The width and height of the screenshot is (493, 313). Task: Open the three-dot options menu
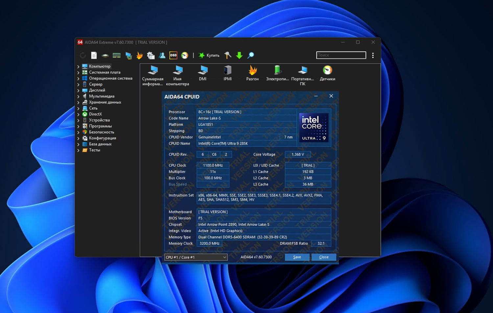click(x=373, y=55)
